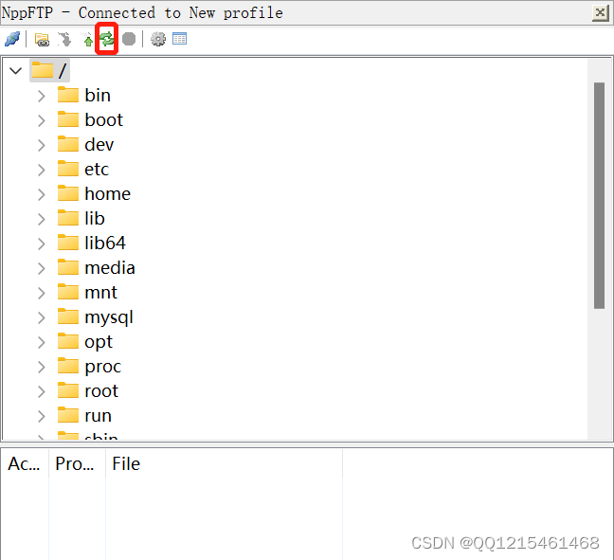Viewport: 614px width, 560px height.
Task: Expand the root folder chevron
Action: pos(42,392)
